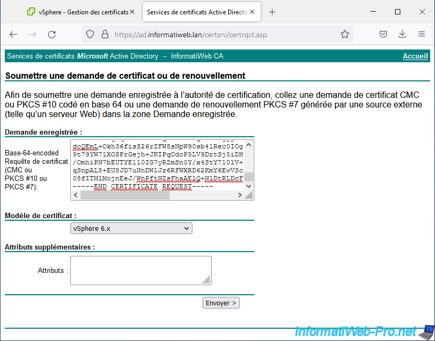Image resolution: width=435 pixels, height=341 pixels.
Task: Click the padlock site security icon
Action: (x=104, y=34)
